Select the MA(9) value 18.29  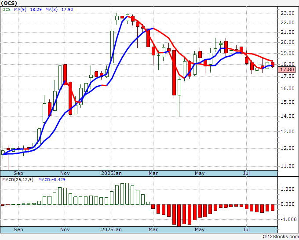tap(36, 9)
